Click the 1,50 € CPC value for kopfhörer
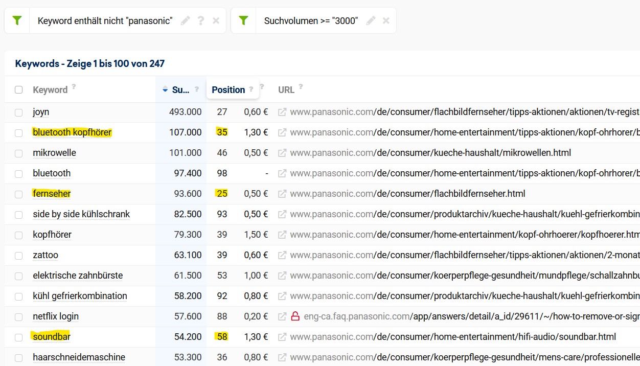Image resolution: width=640 pixels, height=366 pixels. 256,235
